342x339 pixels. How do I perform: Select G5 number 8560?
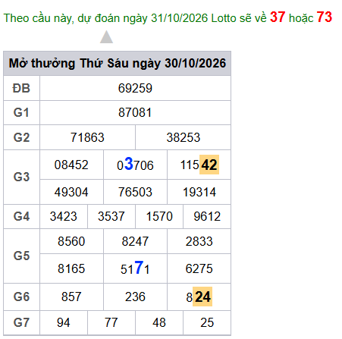tap(71, 241)
